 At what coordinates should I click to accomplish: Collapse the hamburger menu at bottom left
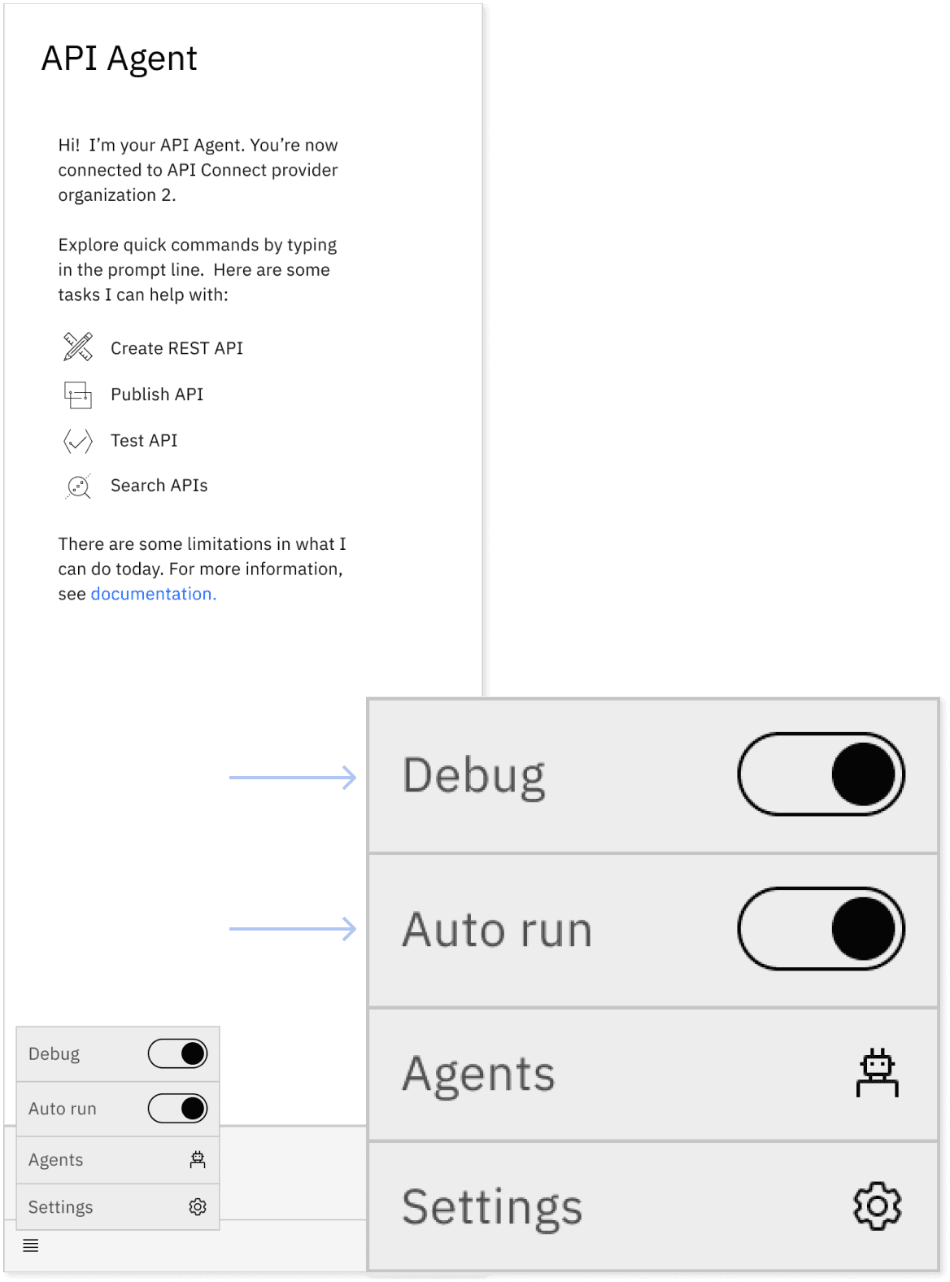[x=31, y=1245]
